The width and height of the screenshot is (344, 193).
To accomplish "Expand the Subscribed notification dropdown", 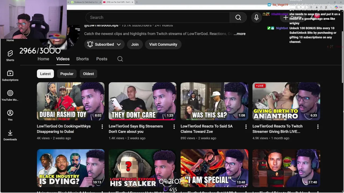I will coord(119,44).
